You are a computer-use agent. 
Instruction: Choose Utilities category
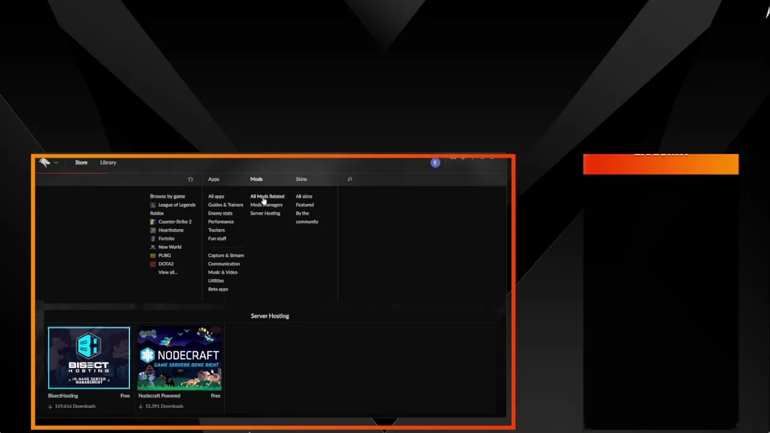216,281
